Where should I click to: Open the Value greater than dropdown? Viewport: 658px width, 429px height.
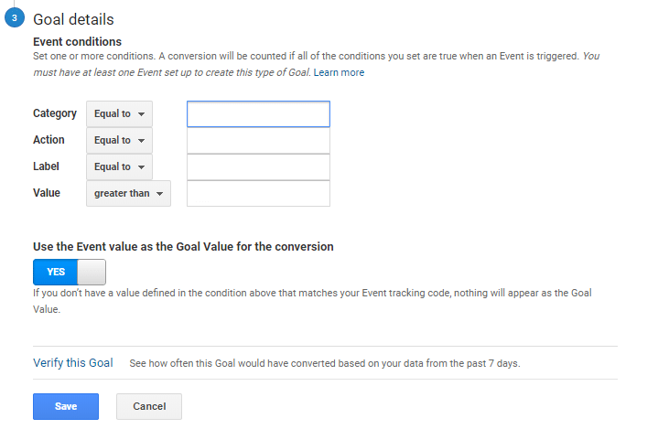coord(128,193)
